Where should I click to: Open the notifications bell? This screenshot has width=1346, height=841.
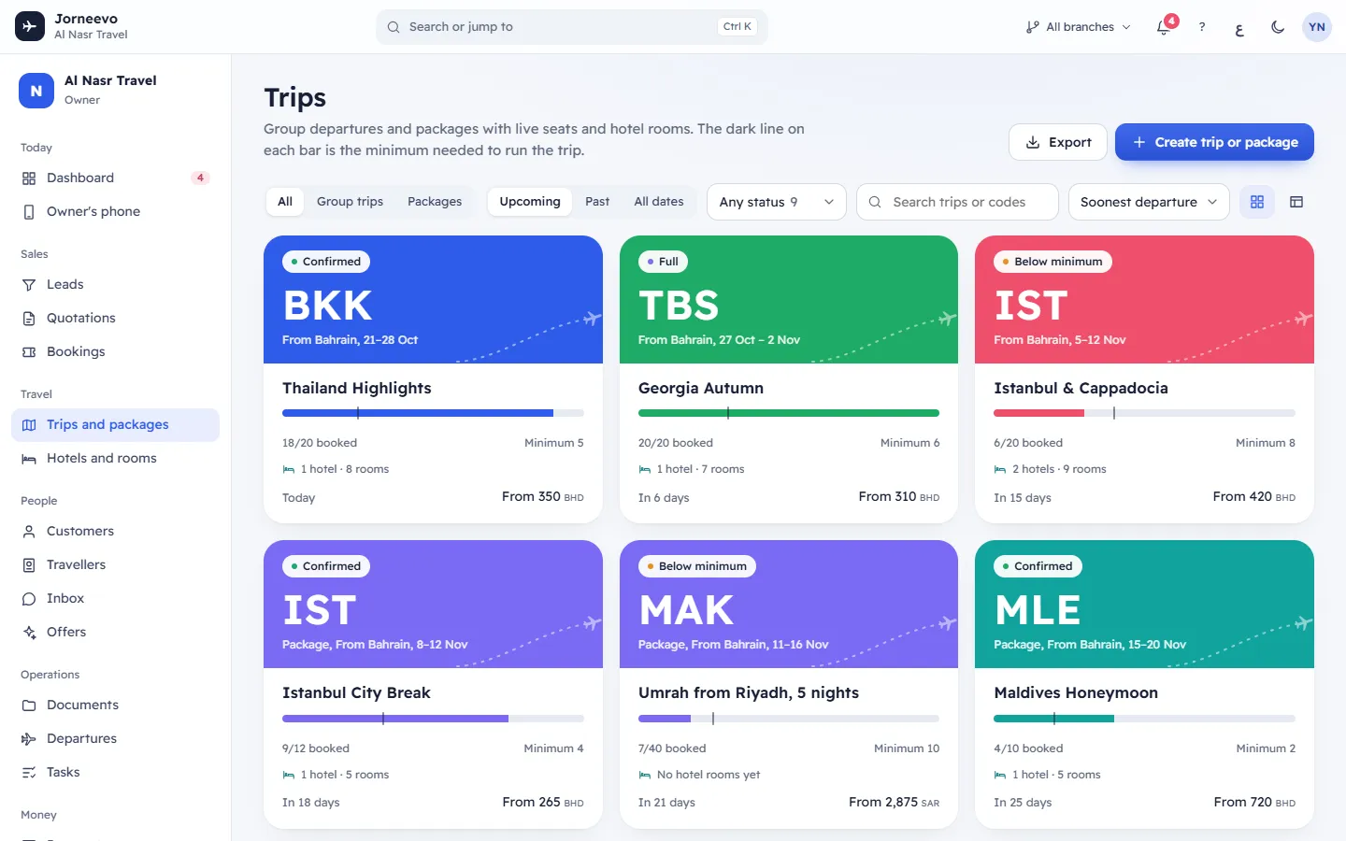pos(1164,27)
